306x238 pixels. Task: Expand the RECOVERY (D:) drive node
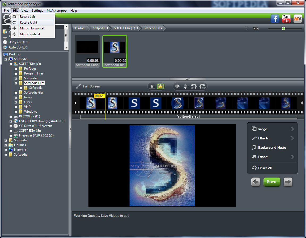(11, 117)
